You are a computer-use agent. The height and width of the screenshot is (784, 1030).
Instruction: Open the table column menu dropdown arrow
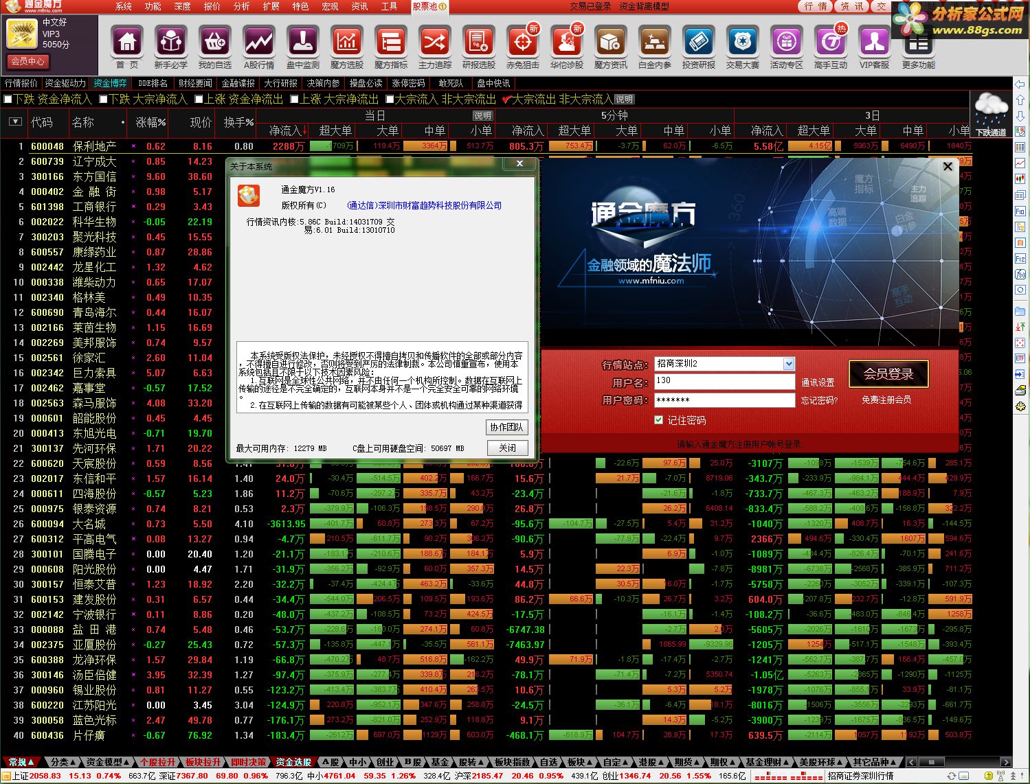(x=15, y=122)
